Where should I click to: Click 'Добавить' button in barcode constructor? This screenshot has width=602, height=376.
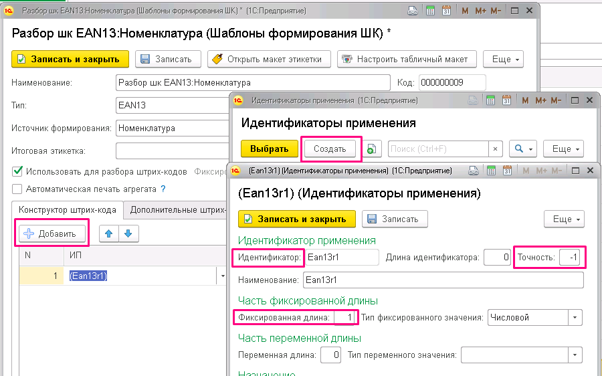click(x=52, y=233)
